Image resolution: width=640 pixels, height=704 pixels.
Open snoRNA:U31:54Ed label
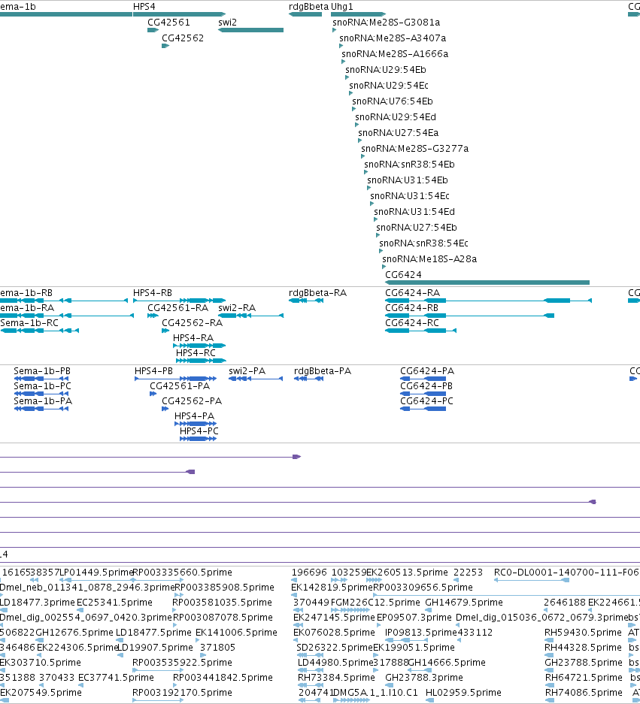coord(414,211)
